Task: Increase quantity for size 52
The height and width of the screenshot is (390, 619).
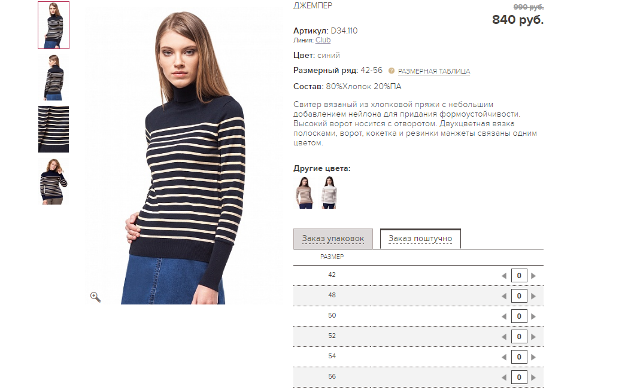Action: coord(533,337)
